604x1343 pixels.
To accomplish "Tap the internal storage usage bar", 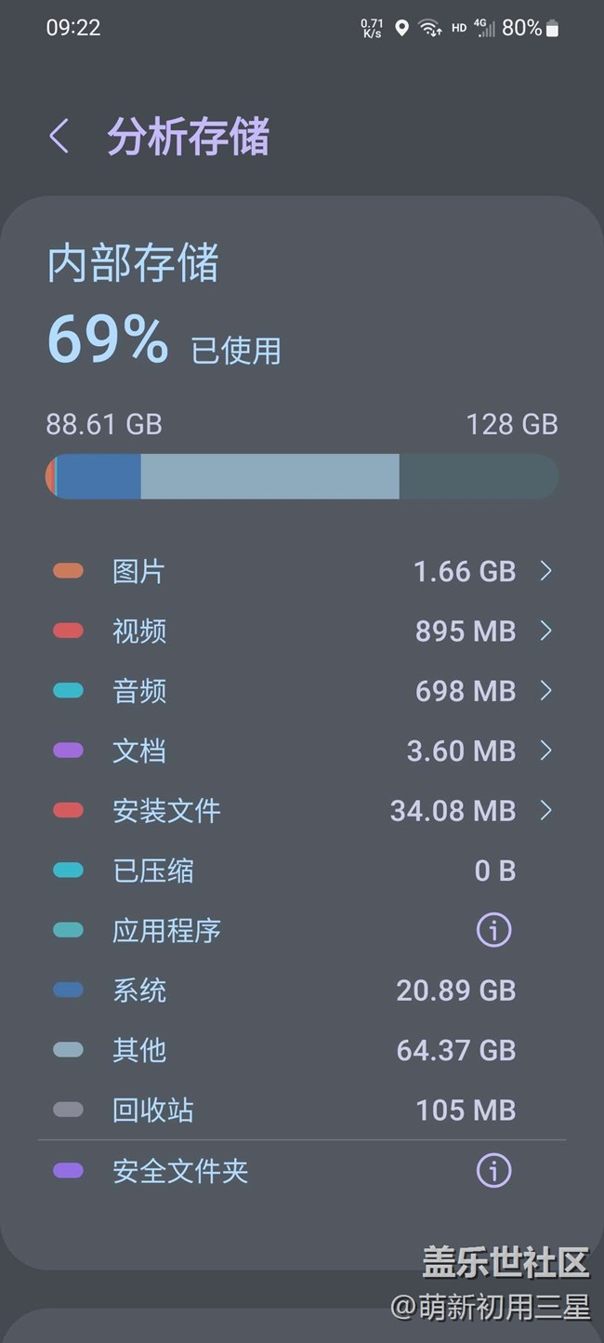I will 302,476.
